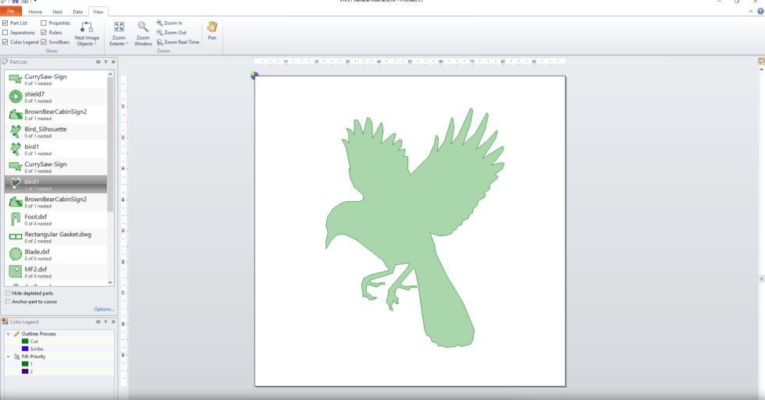The height and width of the screenshot is (400, 765).
Task: Uncheck the Part List checkbox
Action: click(5, 23)
